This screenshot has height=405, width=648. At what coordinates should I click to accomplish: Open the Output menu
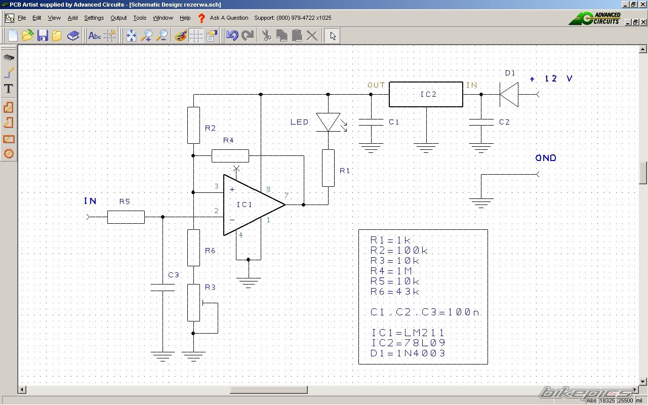pyautogui.click(x=118, y=18)
